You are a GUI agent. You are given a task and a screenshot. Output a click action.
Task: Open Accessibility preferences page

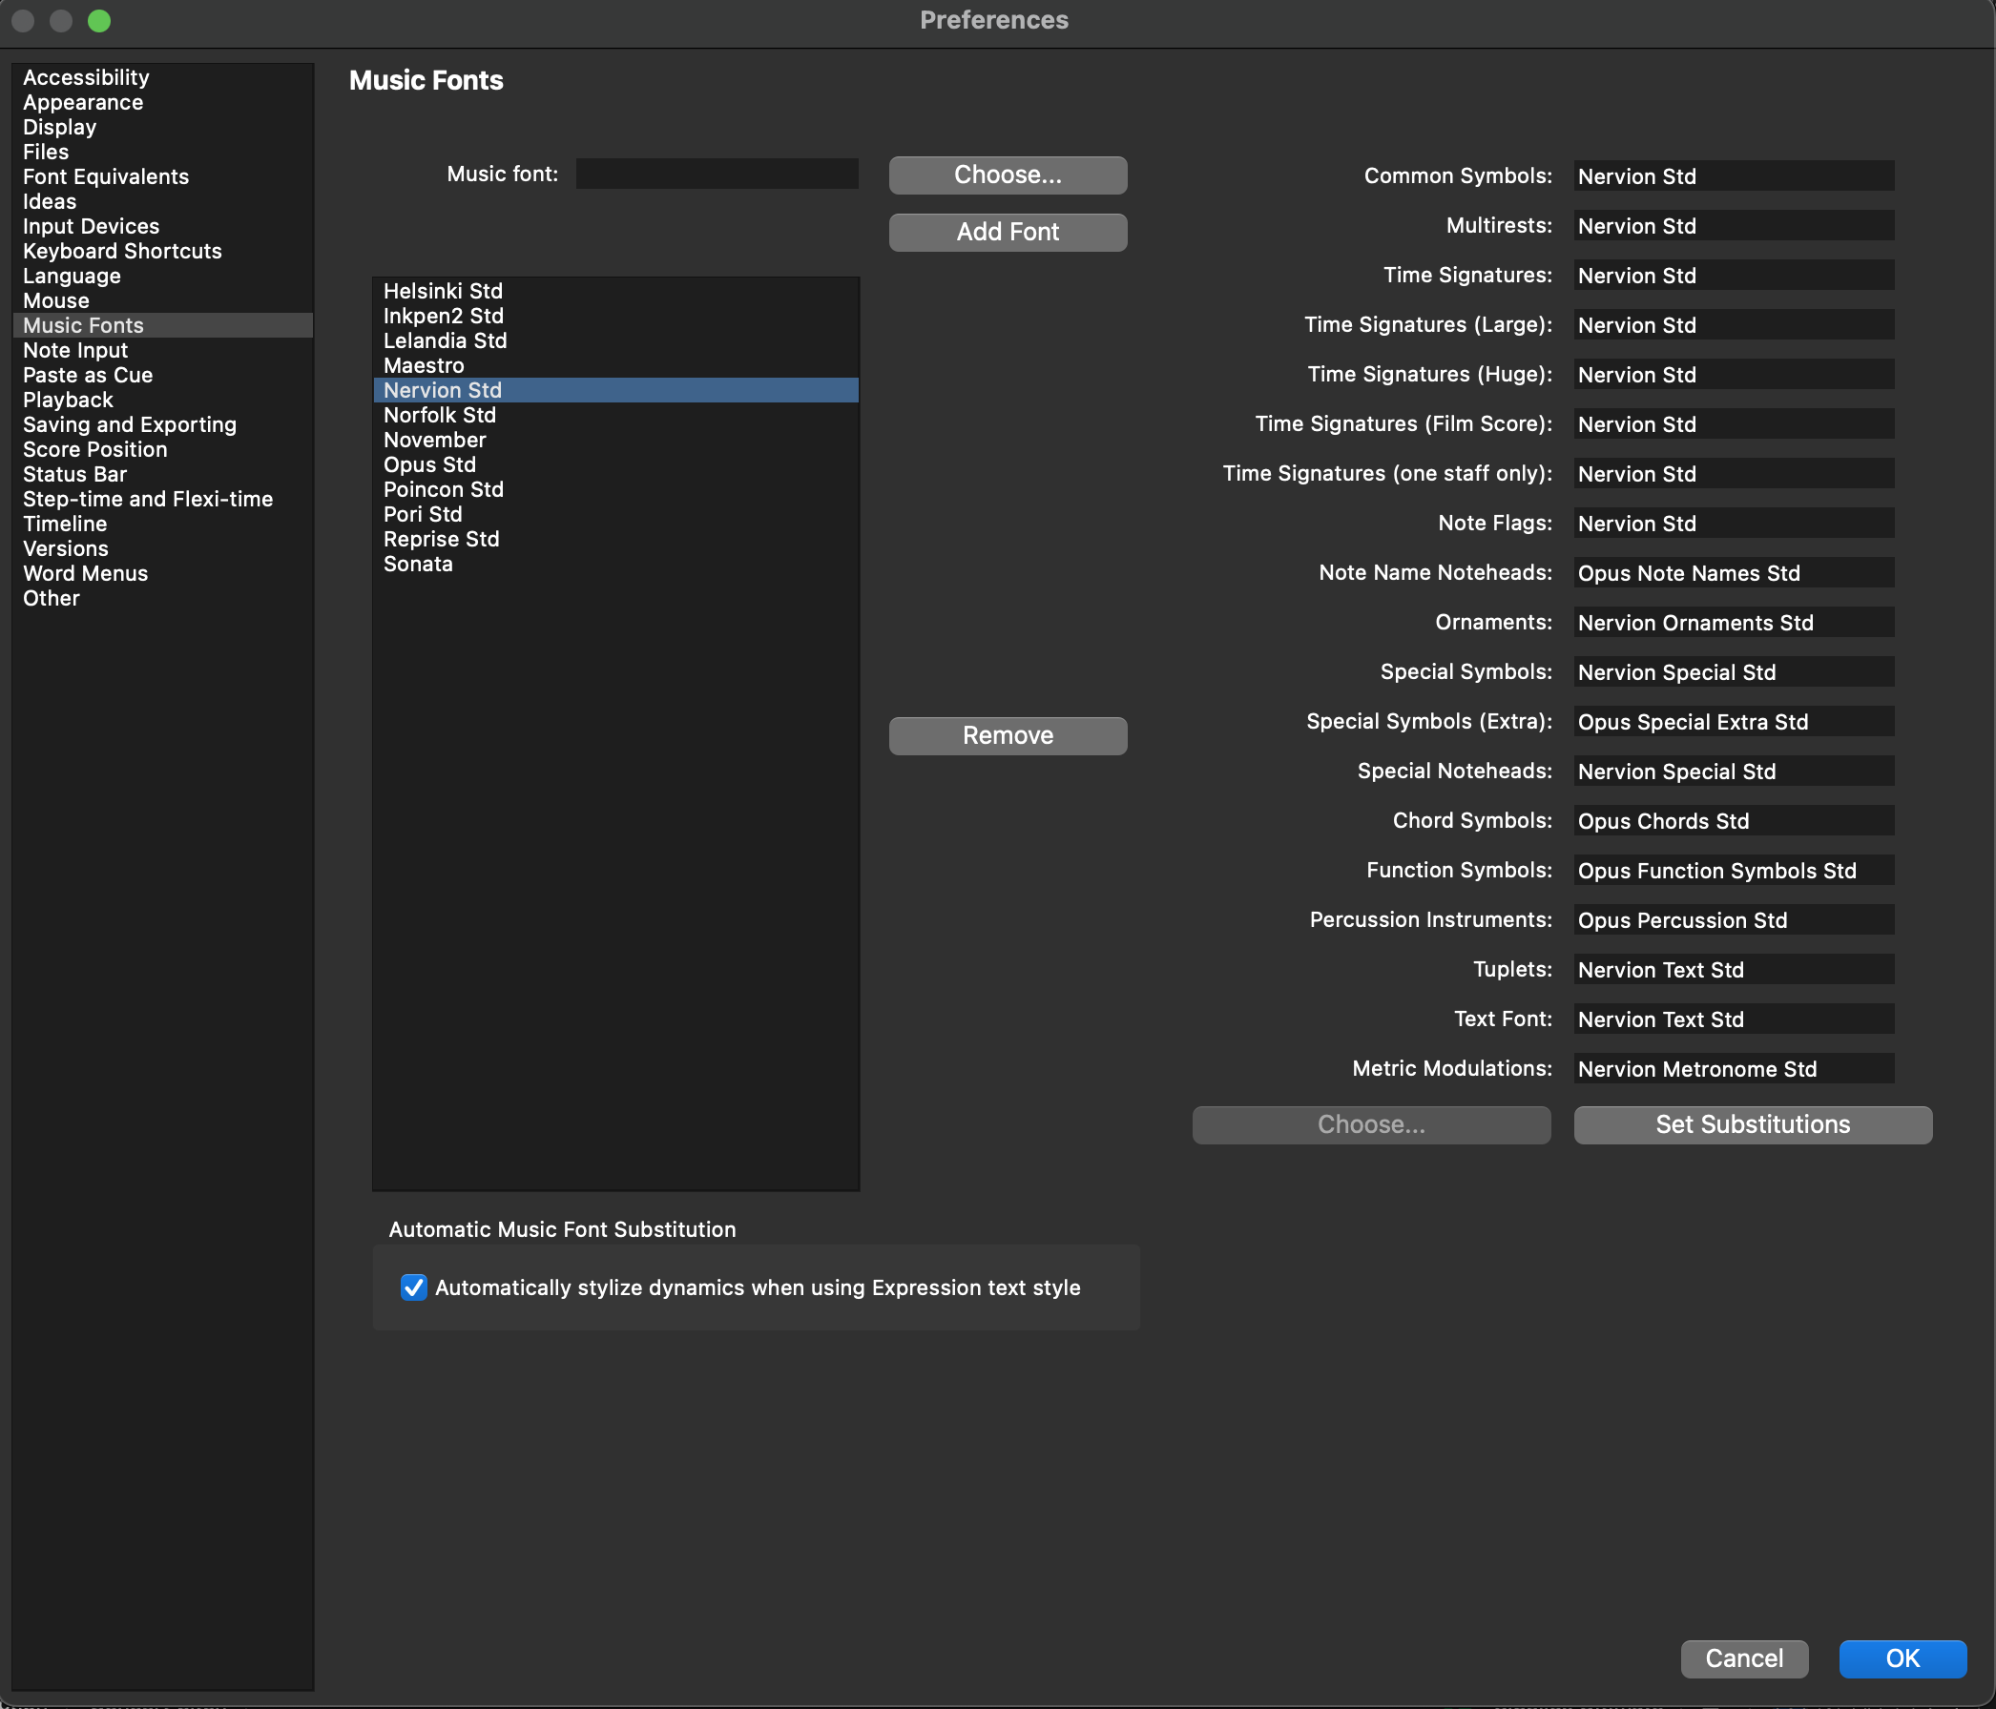point(162,78)
